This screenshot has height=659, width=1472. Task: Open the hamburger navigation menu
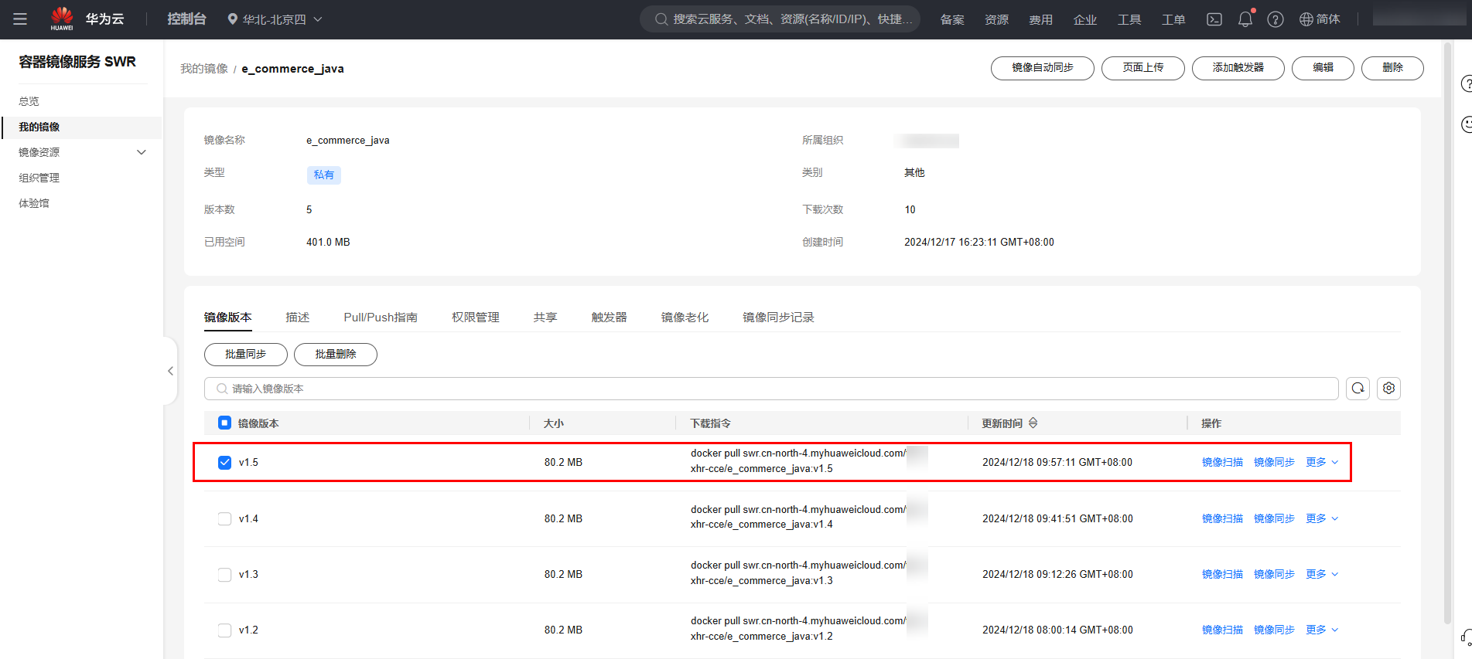point(20,19)
